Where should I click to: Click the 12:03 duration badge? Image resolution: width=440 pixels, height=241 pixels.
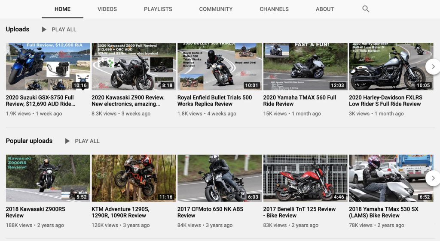(337, 85)
